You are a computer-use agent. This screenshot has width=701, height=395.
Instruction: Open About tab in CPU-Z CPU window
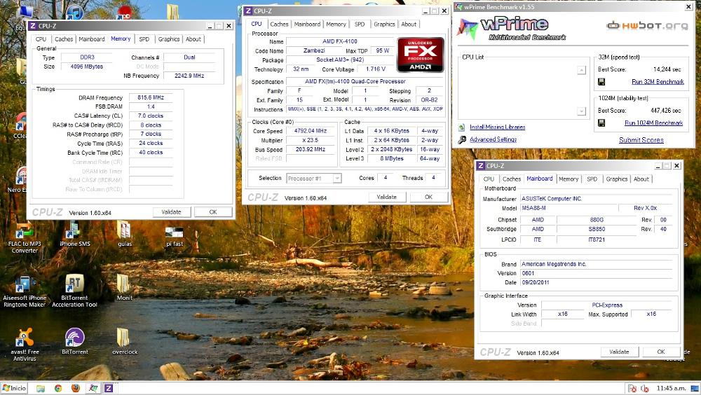point(409,24)
